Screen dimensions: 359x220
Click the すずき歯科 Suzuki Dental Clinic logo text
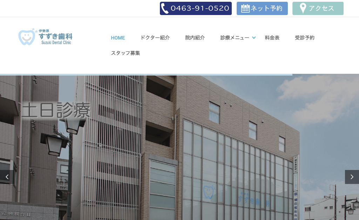click(x=56, y=37)
